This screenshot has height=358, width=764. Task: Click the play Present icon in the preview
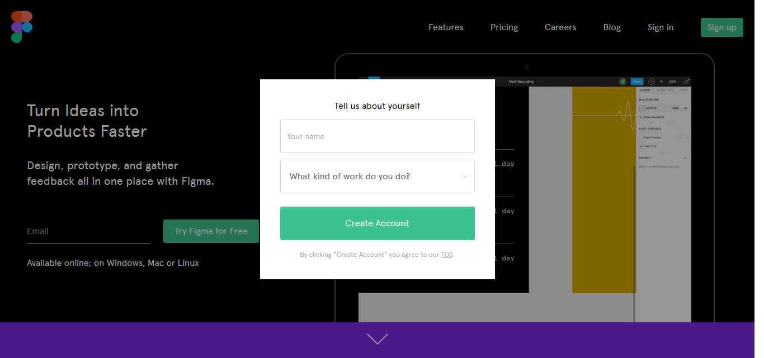(x=652, y=82)
